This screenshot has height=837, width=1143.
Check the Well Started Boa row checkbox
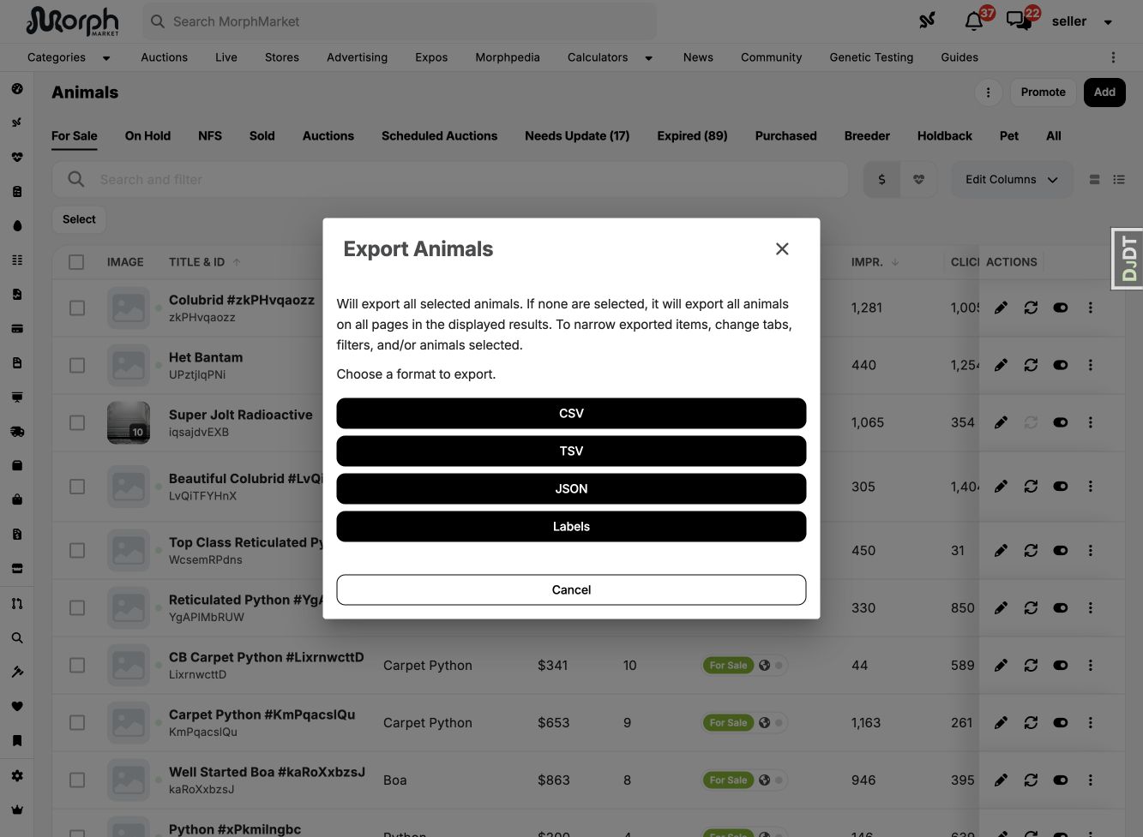click(77, 780)
